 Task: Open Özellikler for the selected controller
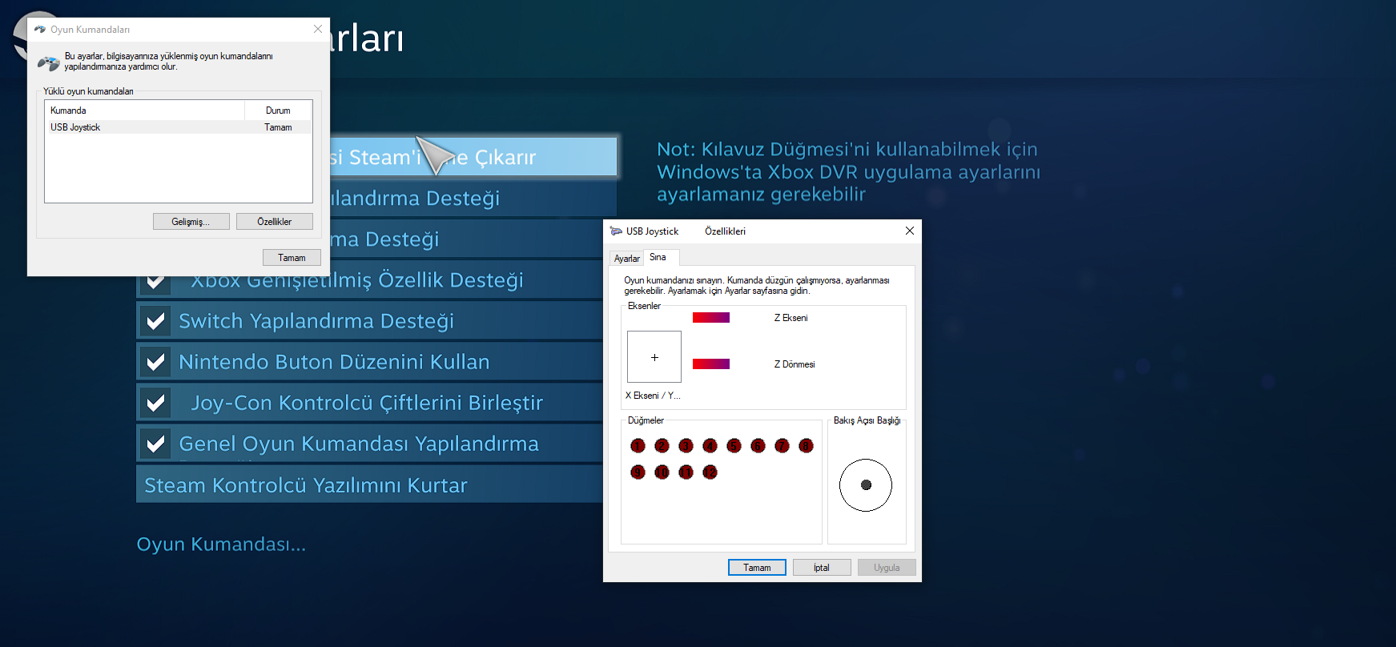pyautogui.click(x=274, y=222)
